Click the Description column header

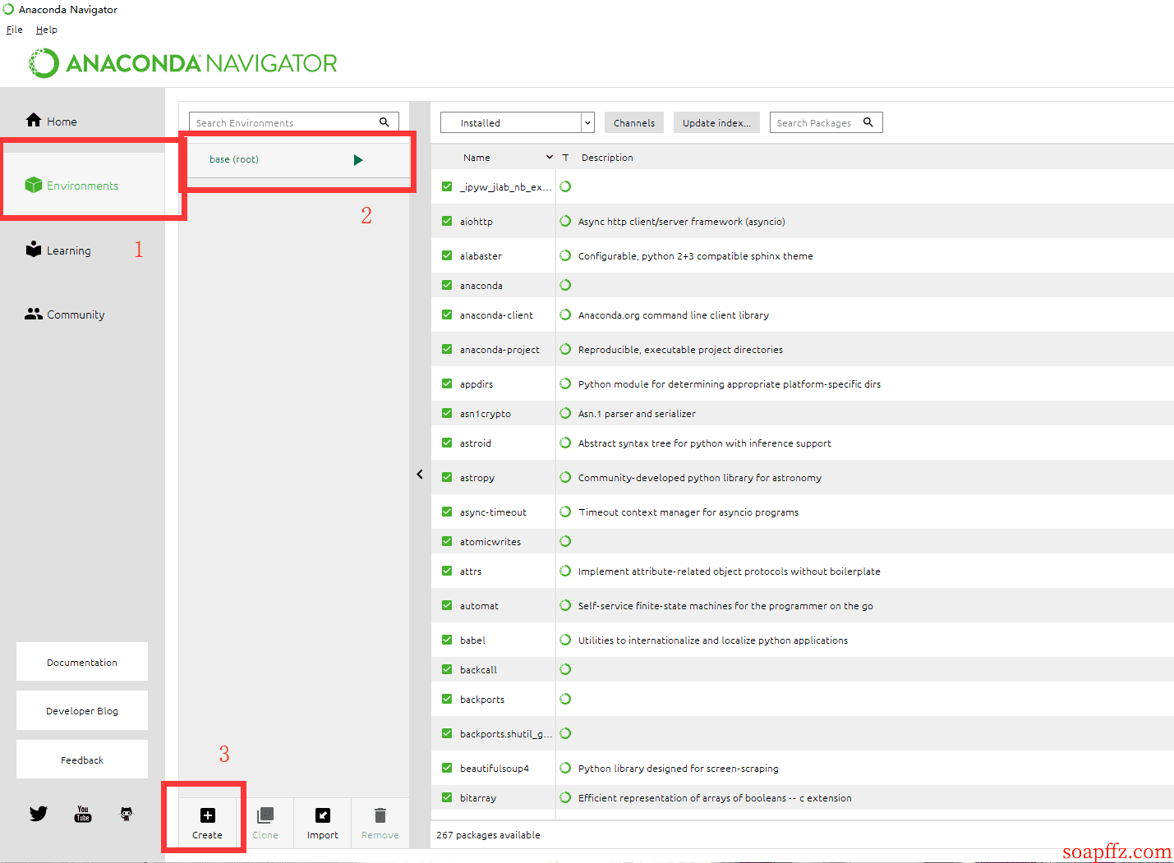tap(607, 158)
